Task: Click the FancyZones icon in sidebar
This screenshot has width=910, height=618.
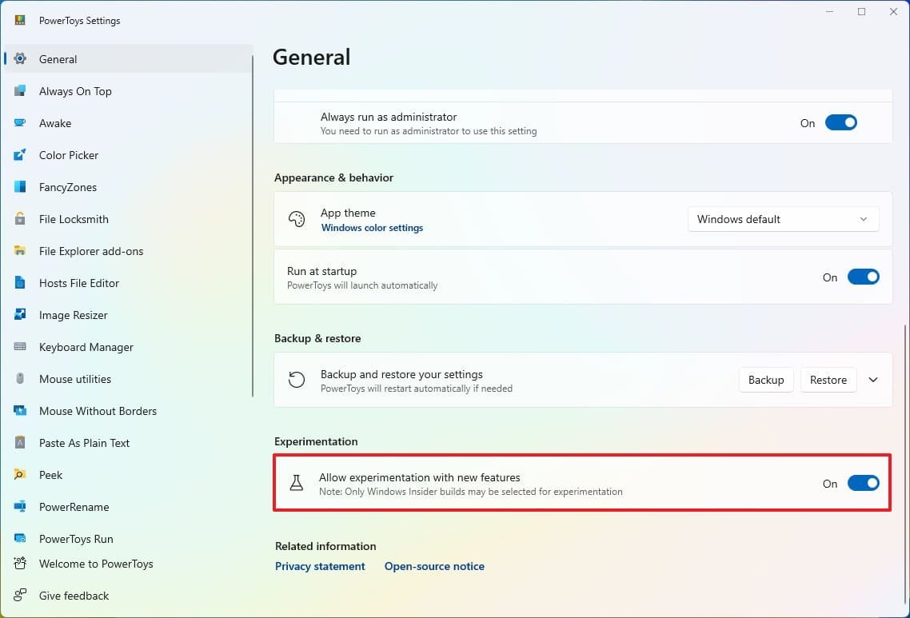Action: pos(20,187)
